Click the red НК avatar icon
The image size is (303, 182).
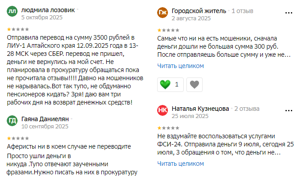pos(163,111)
